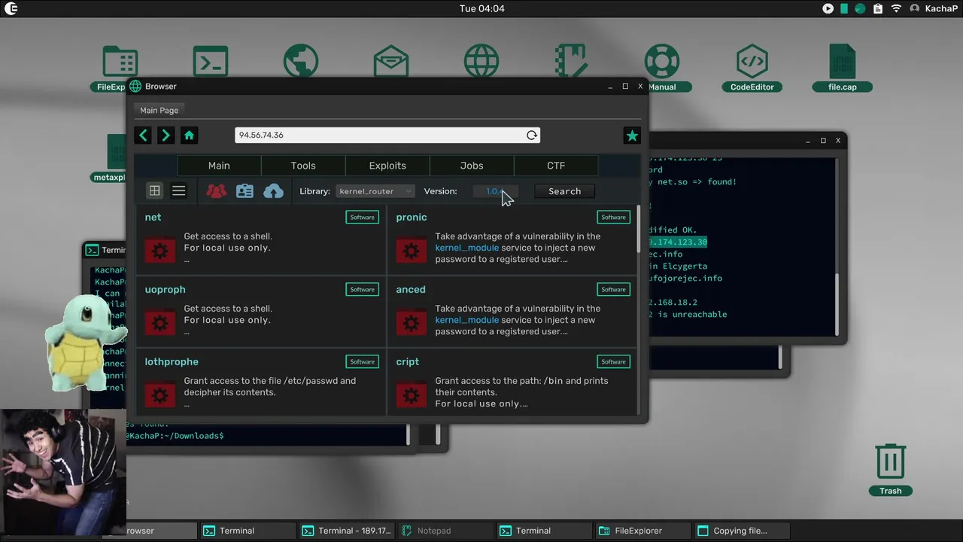The height and width of the screenshot is (542, 963).
Task: Expand the Library kernel_router dropdown
Action: (x=375, y=191)
